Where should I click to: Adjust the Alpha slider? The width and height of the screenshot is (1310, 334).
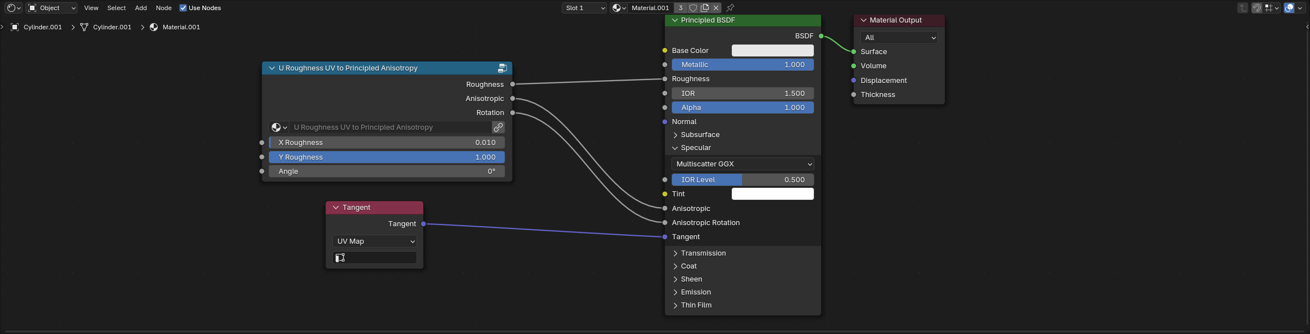tap(743, 108)
